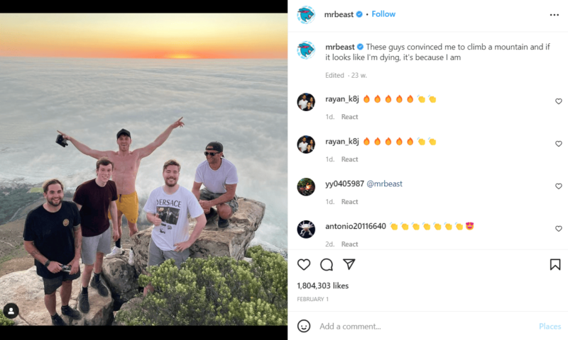The width and height of the screenshot is (568, 340).
Task: Open the comment bubble icon
Action: [x=327, y=264]
